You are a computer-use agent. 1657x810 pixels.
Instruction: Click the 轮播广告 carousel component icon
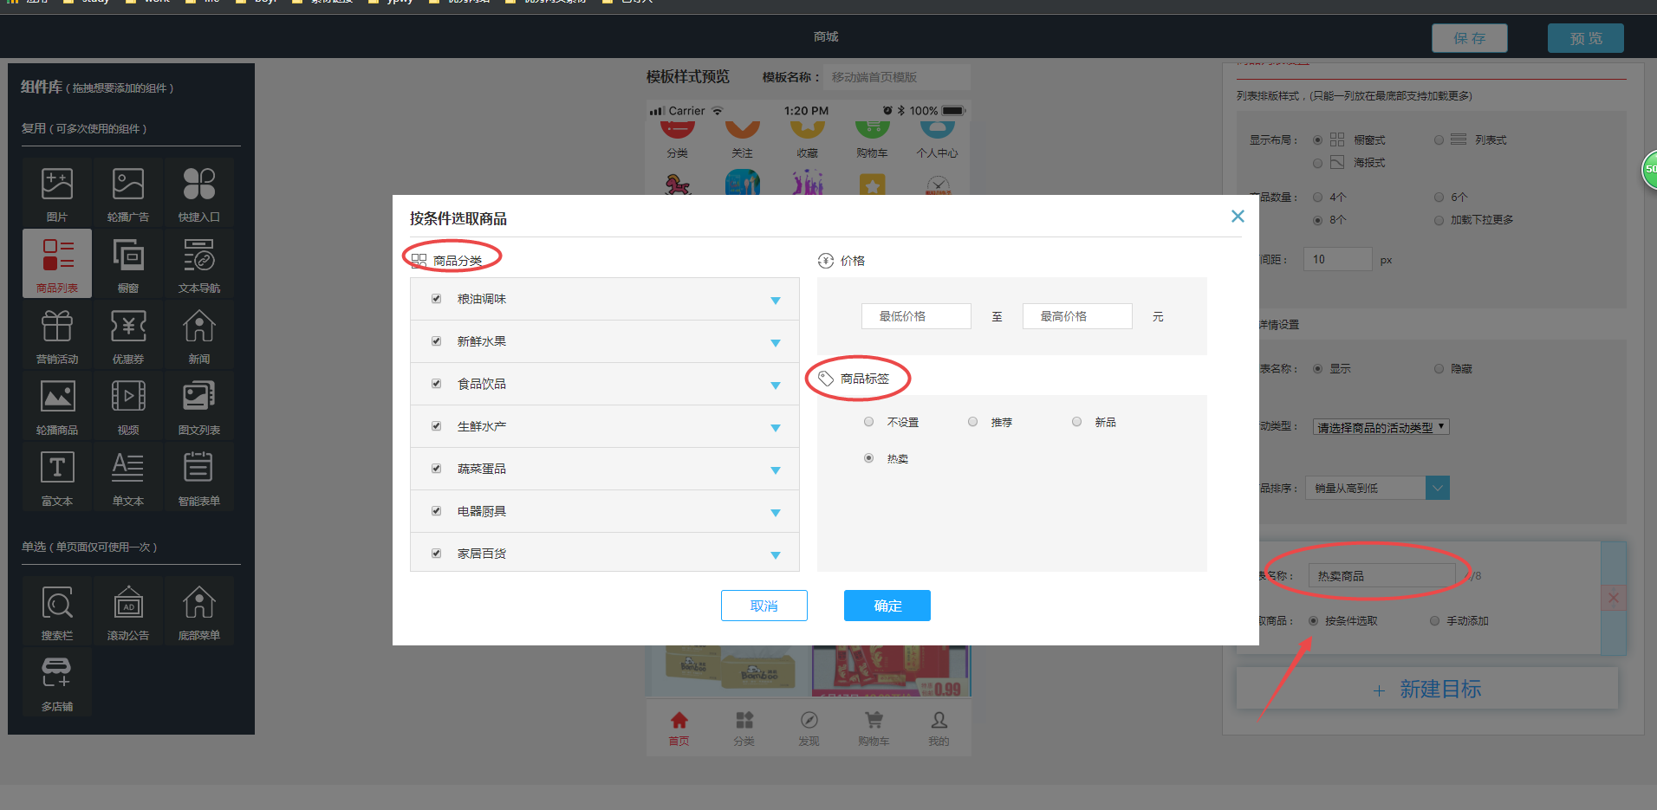[x=128, y=185]
